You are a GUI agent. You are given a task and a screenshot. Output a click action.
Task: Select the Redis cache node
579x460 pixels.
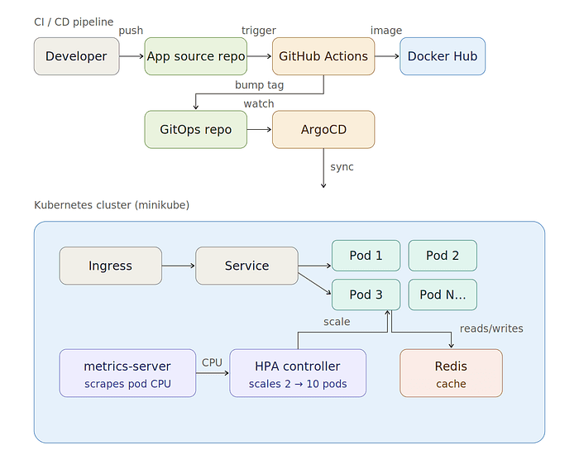451,373
